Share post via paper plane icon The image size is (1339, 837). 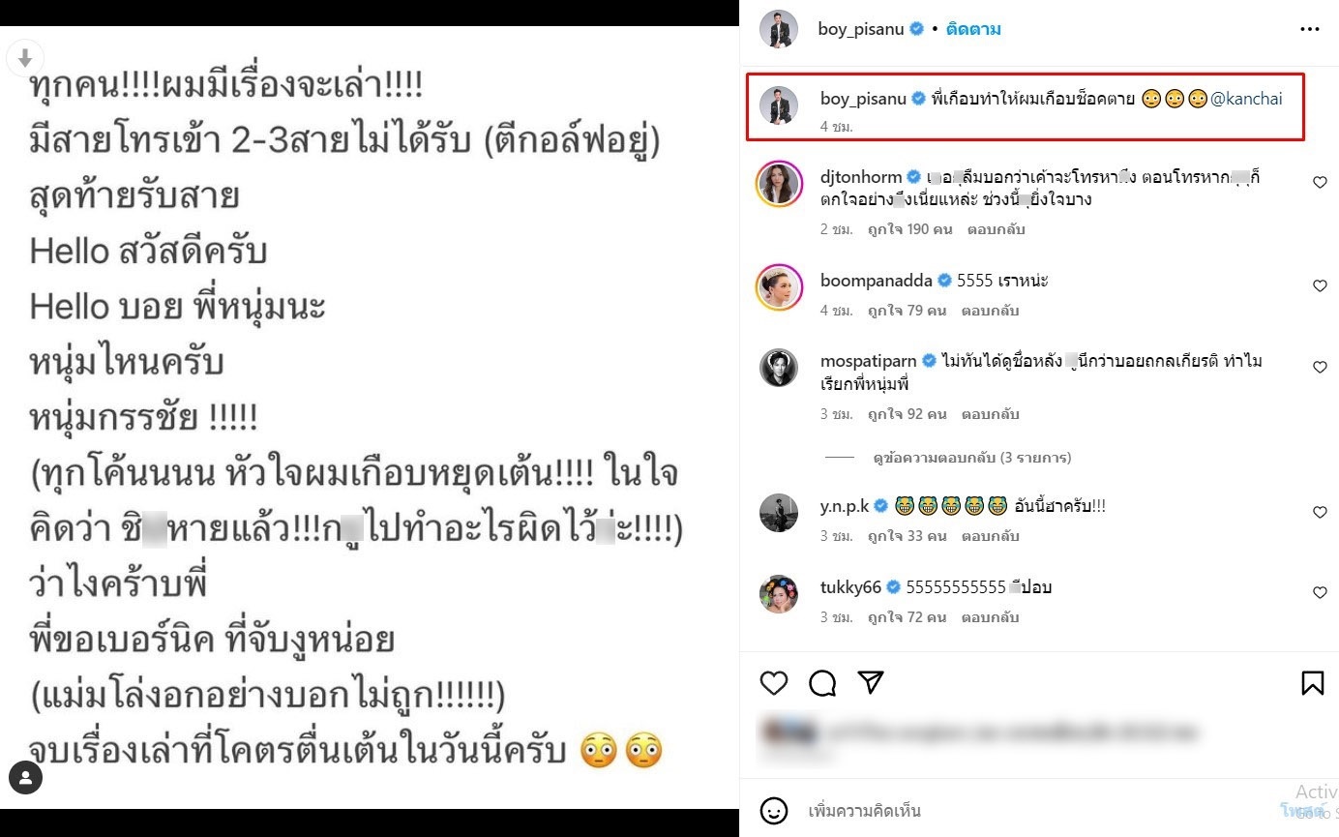872,682
